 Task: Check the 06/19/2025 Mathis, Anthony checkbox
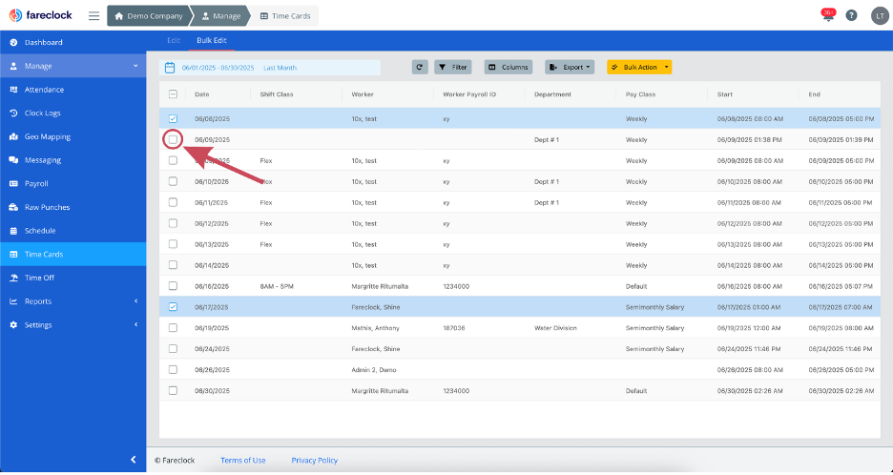pos(173,328)
